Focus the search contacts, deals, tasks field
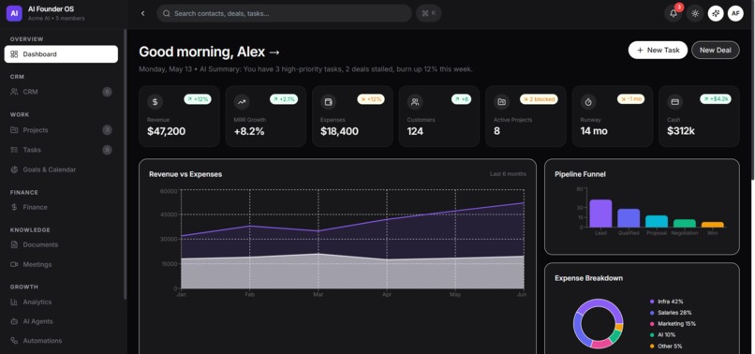The height and width of the screenshot is (354, 755). (284, 13)
